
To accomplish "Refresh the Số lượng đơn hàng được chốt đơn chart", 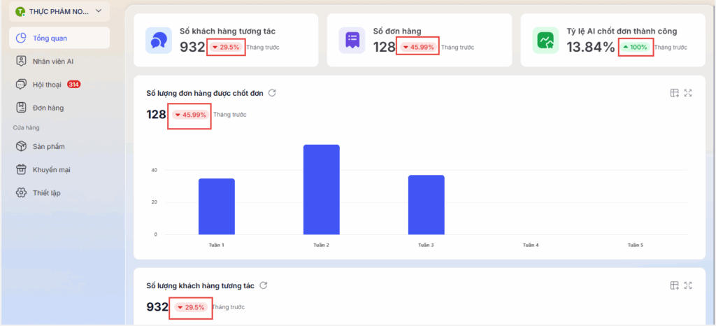I will (273, 93).
